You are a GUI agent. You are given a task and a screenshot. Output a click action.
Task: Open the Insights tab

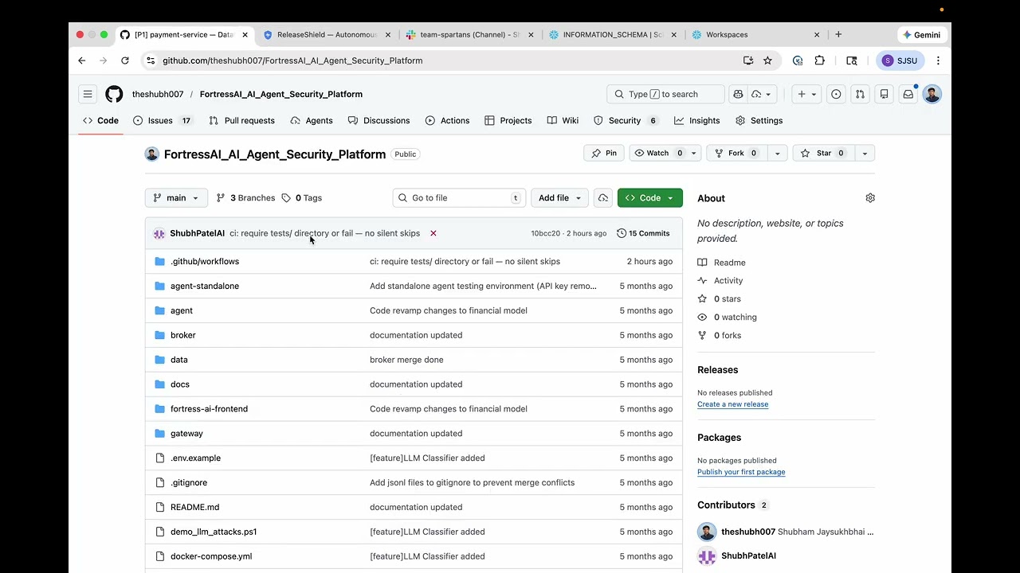click(696, 121)
